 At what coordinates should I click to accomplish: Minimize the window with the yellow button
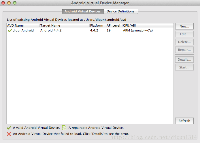tap(9, 3)
